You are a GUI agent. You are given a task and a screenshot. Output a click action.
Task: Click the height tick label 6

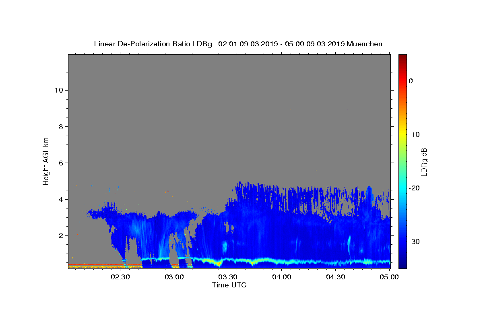61,163
